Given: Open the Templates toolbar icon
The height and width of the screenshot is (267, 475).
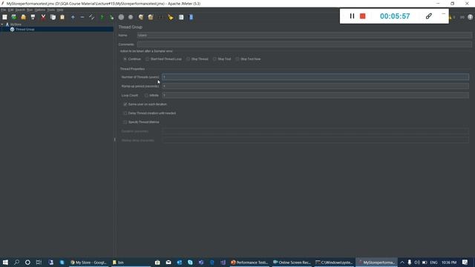Looking at the screenshot, I should 14,17.
